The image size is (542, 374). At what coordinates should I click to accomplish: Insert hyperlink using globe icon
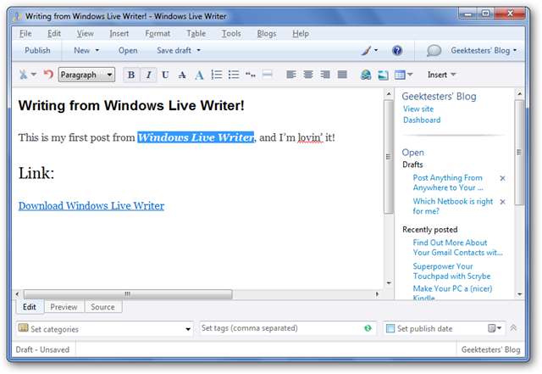click(x=366, y=75)
